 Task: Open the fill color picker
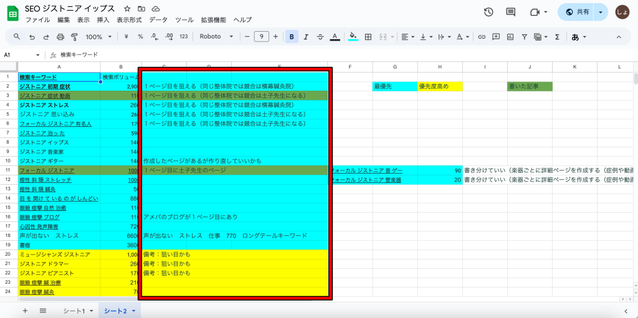(x=353, y=37)
